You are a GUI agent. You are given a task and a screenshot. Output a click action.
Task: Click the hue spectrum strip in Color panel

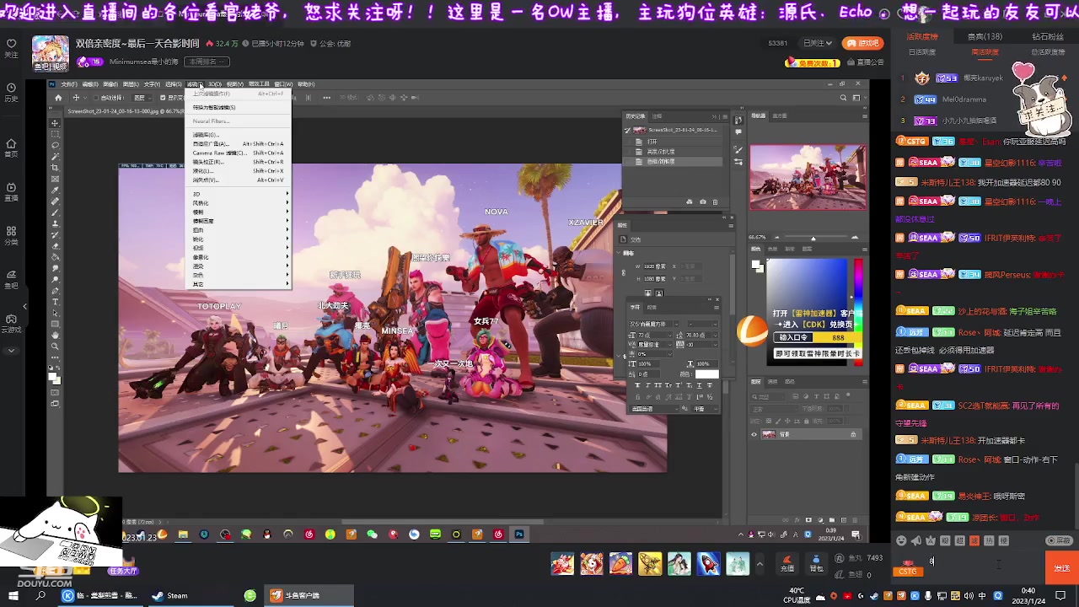tap(858, 314)
